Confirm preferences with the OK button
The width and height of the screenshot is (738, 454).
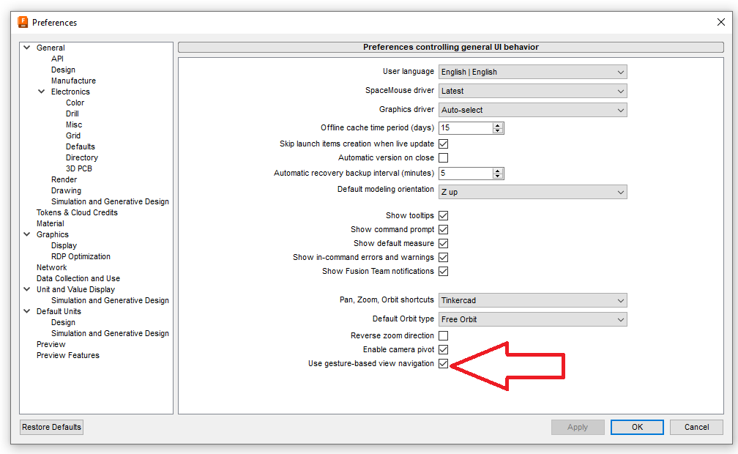click(636, 427)
